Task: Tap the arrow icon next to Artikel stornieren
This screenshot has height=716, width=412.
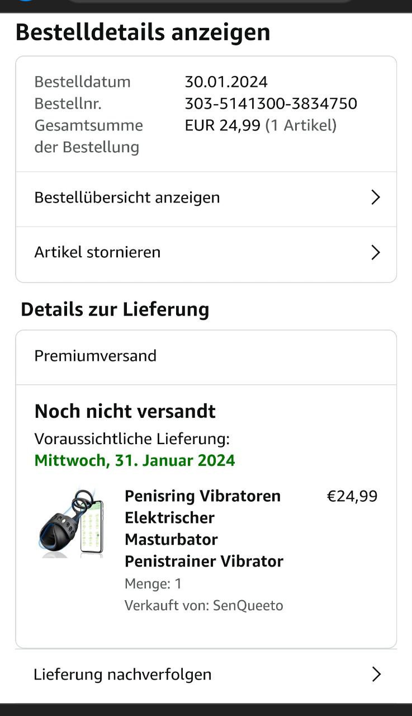Action: [x=376, y=252]
